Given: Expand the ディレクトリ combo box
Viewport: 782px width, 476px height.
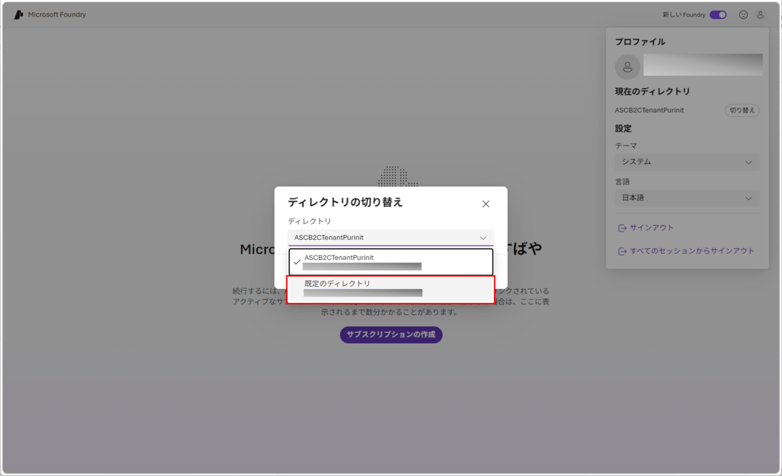Looking at the screenshot, I should click(391, 238).
